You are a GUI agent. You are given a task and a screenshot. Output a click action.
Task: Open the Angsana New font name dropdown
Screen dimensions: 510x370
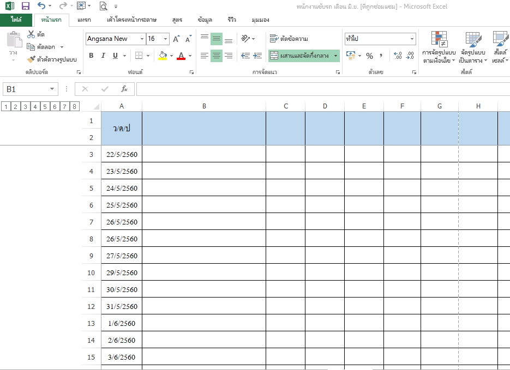142,39
